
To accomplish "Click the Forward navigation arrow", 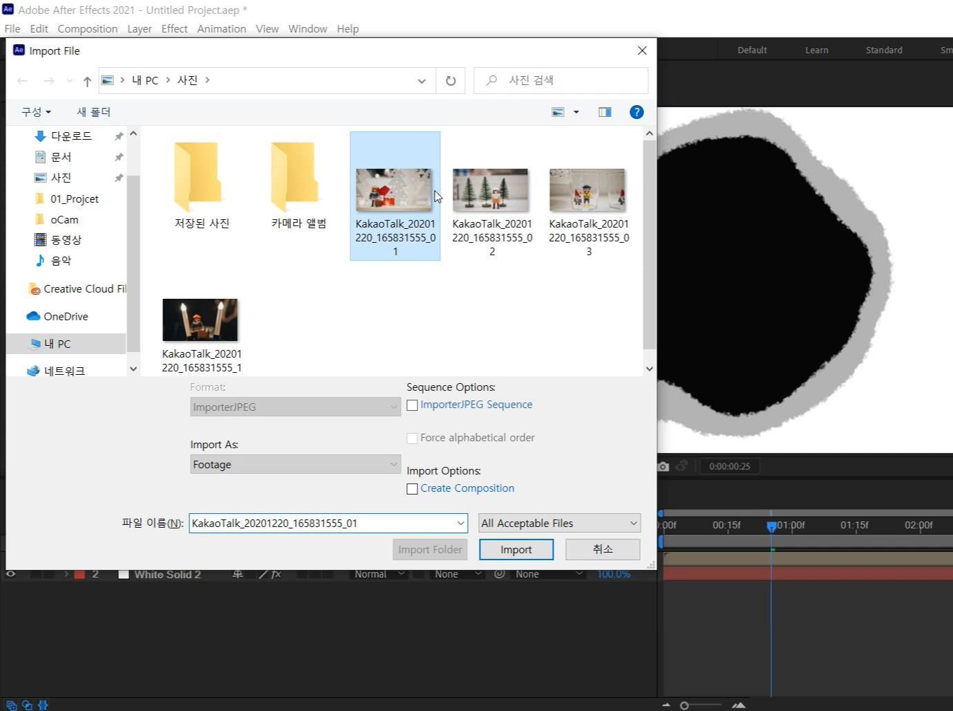I will 48,81.
